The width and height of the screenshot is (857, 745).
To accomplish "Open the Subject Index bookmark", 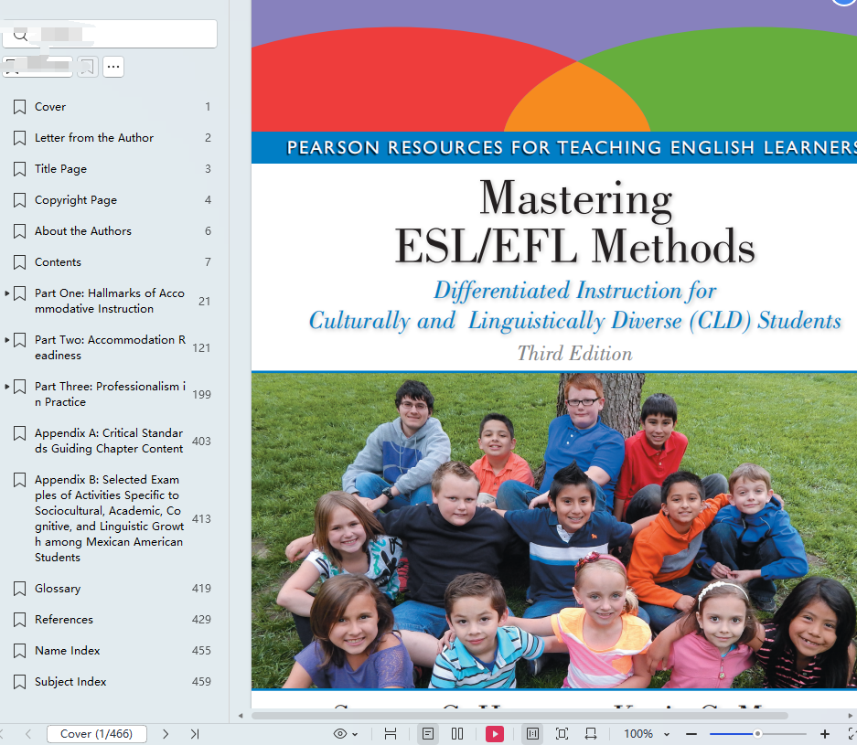I will (x=70, y=682).
